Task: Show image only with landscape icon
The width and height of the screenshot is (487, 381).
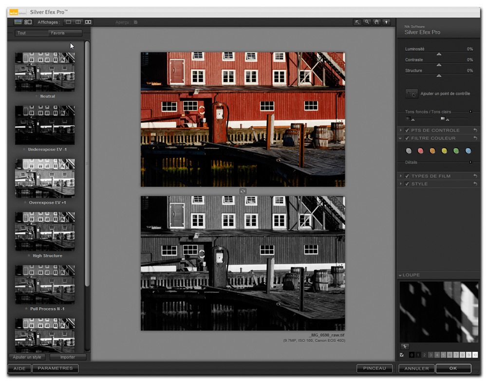Action: point(18,22)
